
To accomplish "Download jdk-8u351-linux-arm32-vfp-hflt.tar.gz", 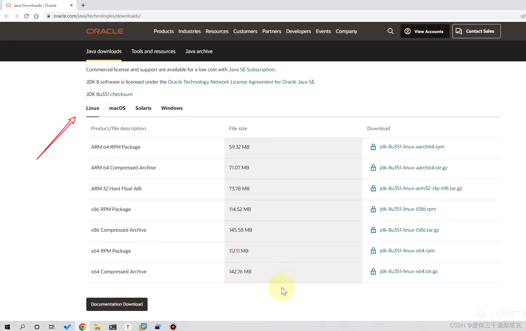I will [421, 188].
